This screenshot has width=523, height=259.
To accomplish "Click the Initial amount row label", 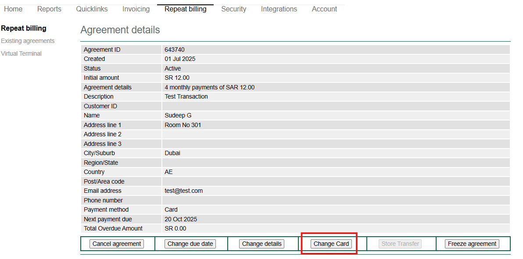I will click(x=101, y=78).
